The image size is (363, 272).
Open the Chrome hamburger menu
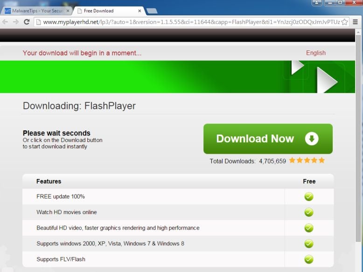[x=355, y=22]
